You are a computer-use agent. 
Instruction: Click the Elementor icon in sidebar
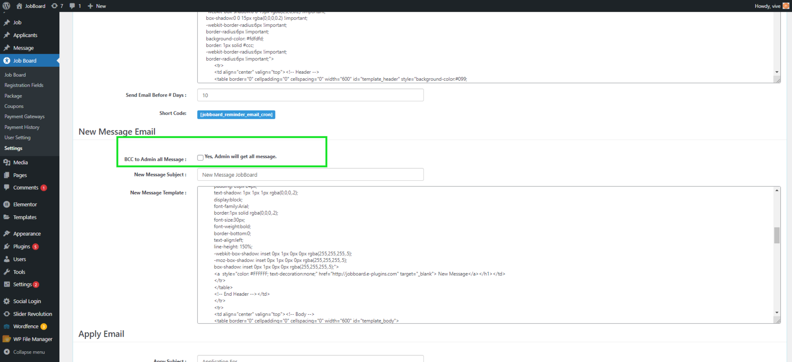tap(7, 204)
